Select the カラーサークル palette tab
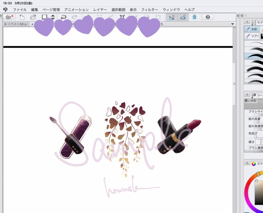Image resolution: width=263 pixels, height=213 pixels. point(257,163)
